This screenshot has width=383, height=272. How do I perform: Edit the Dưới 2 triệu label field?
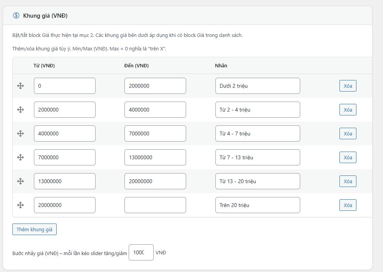point(257,86)
